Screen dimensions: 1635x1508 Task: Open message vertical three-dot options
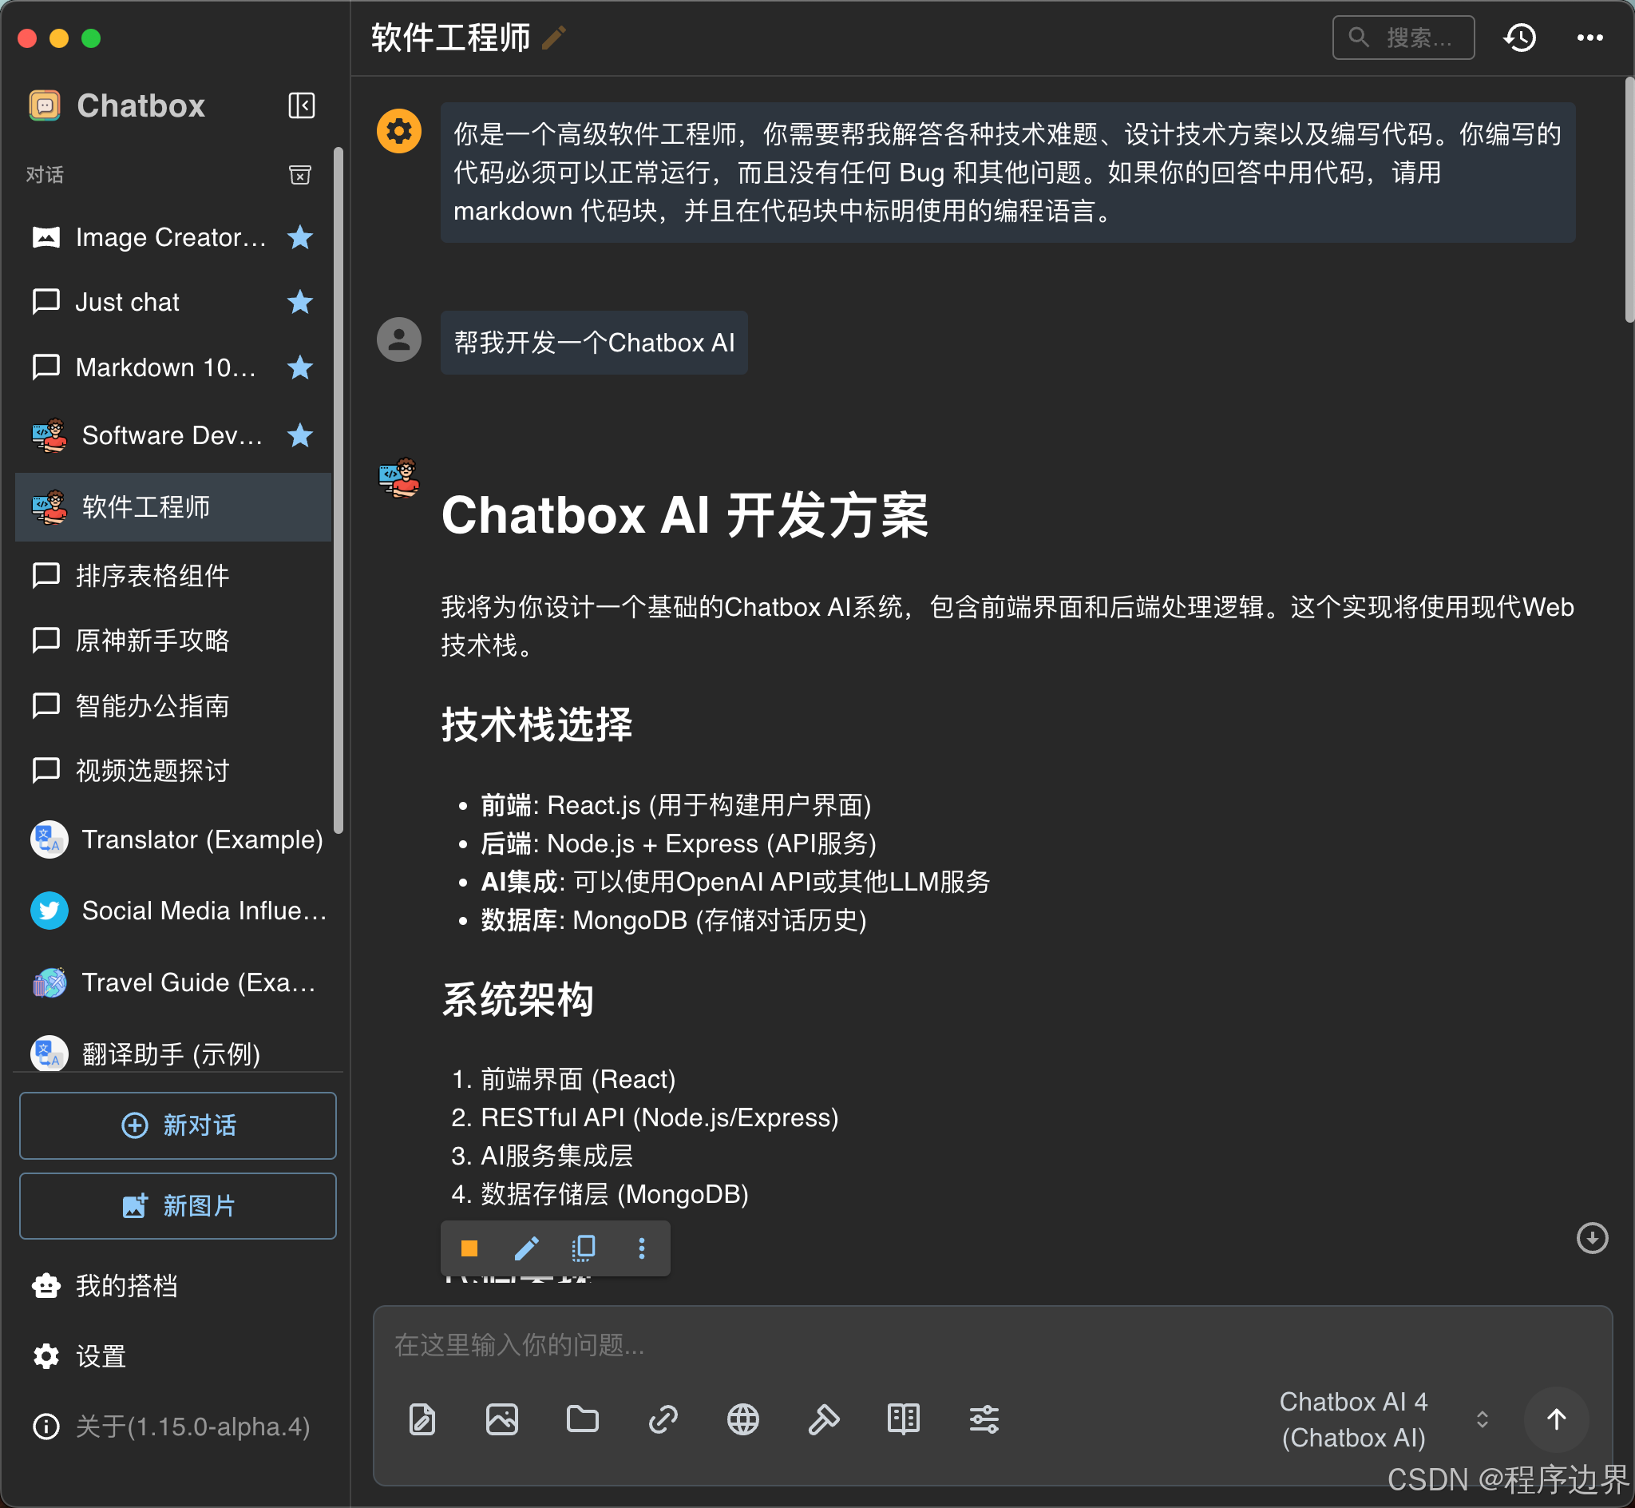point(642,1248)
